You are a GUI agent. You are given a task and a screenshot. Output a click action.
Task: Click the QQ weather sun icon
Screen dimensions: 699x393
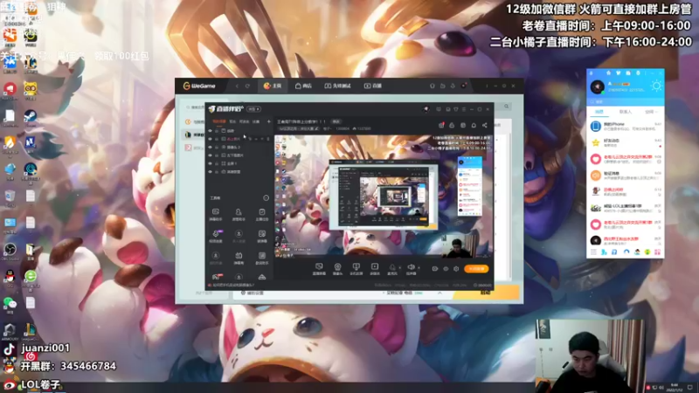click(656, 86)
